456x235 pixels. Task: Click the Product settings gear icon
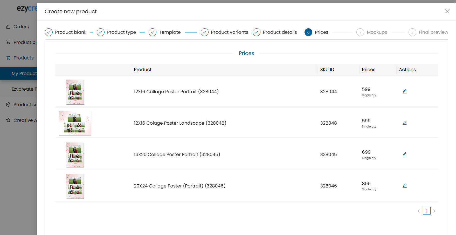[x=8, y=105]
